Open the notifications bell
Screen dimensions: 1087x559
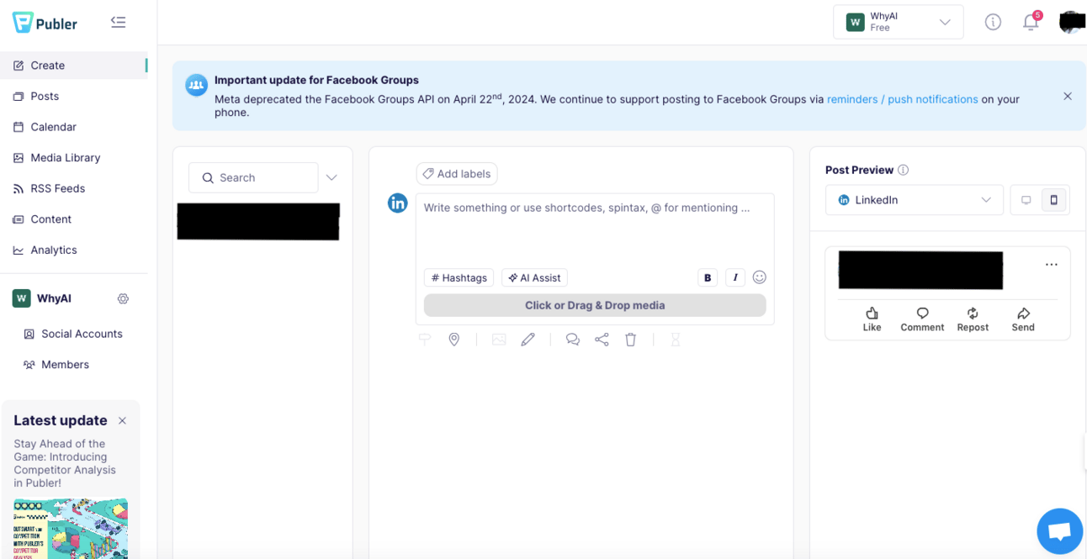[x=1031, y=23]
